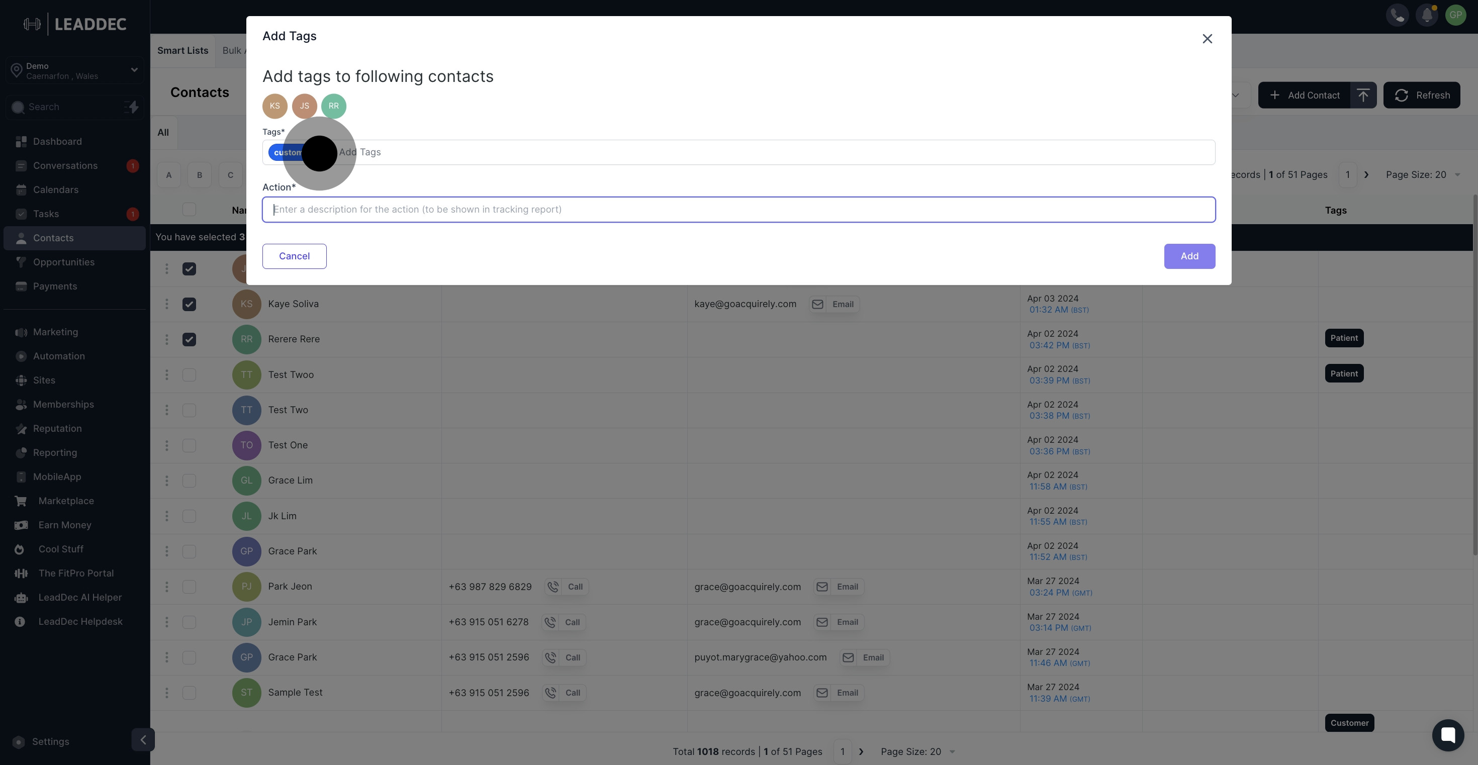Expand the Demo location switcher
This screenshot has width=1478, height=765.
point(74,70)
